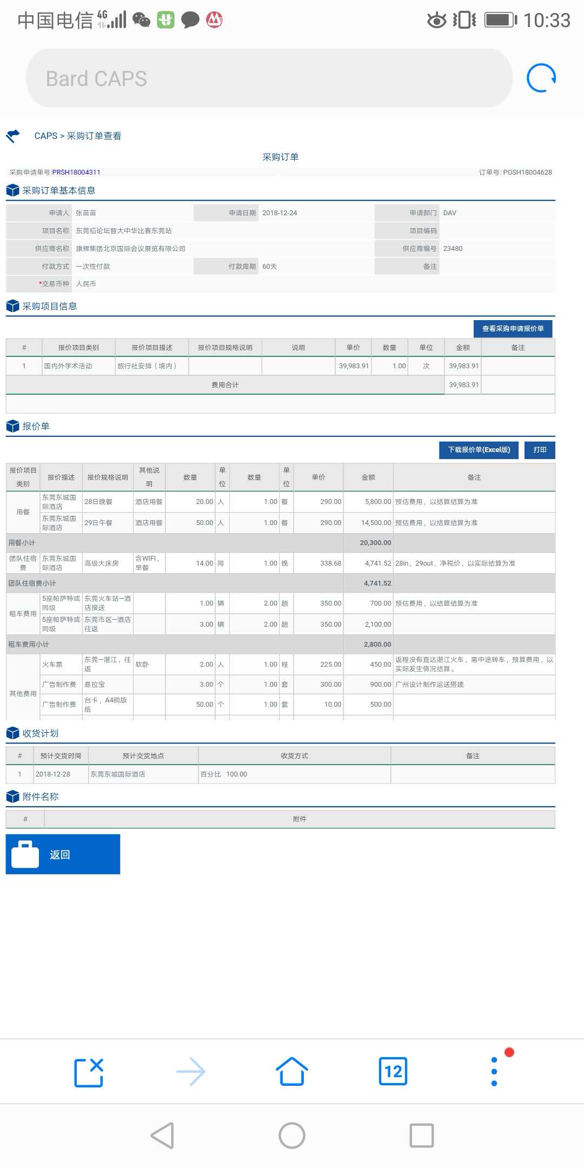Click 查看采购申请报价单 button
The height and width of the screenshot is (1168, 584).
tap(513, 329)
